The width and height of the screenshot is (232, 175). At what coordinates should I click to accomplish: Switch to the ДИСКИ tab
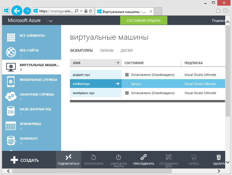point(127,51)
